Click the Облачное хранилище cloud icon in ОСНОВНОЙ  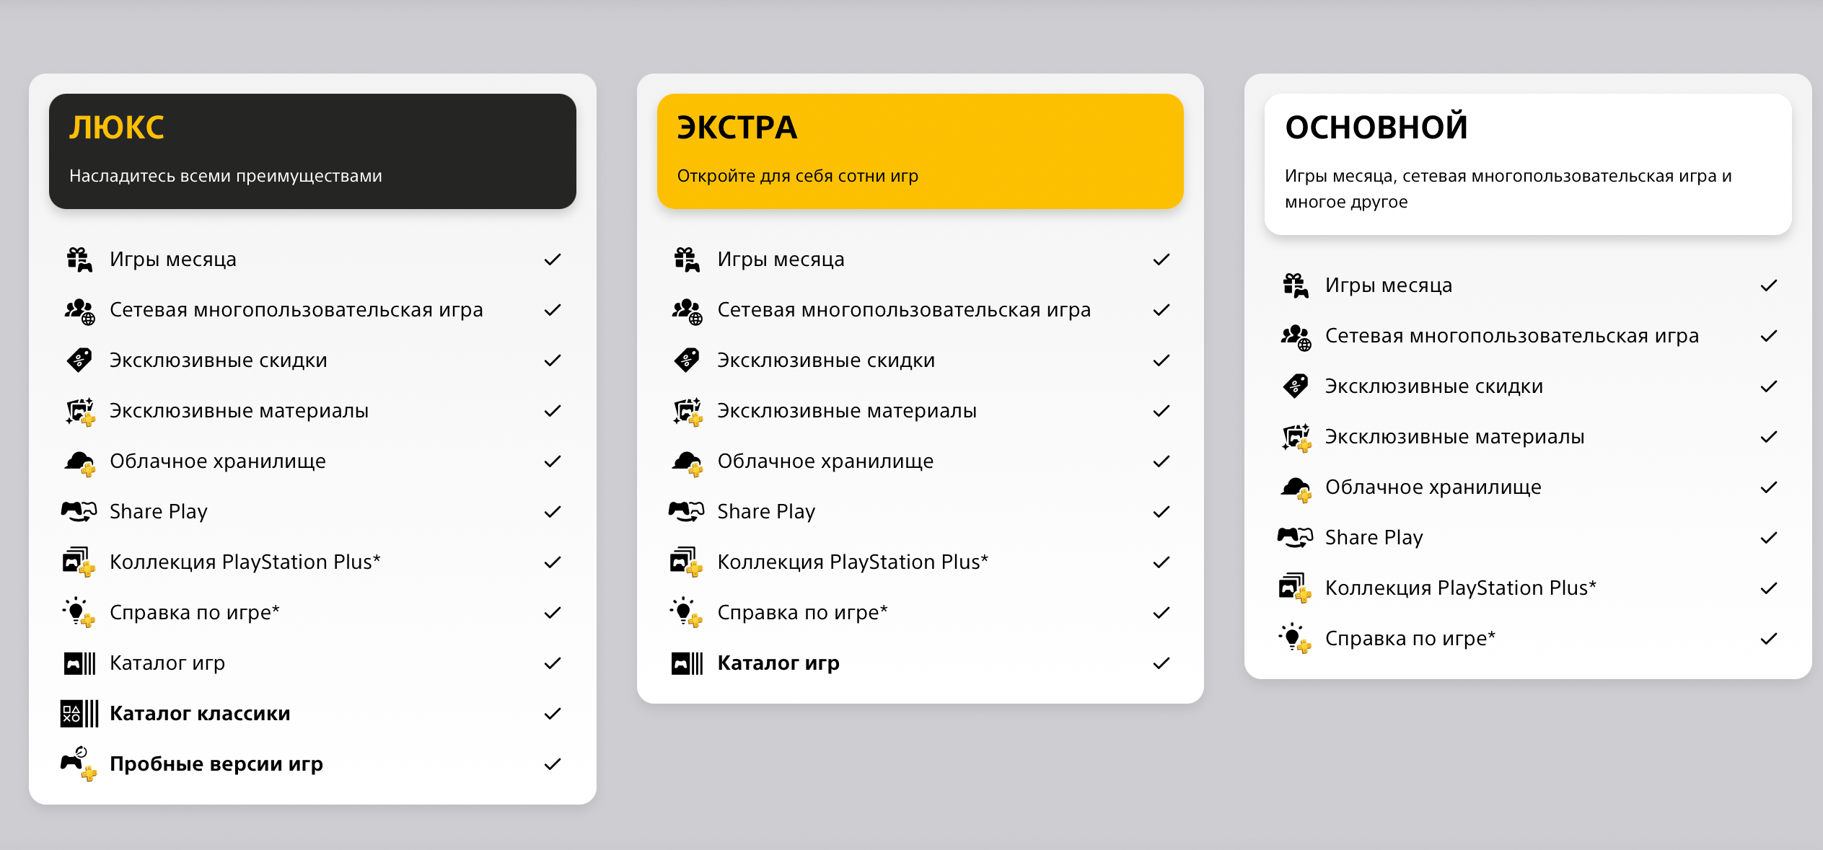click(x=1295, y=488)
